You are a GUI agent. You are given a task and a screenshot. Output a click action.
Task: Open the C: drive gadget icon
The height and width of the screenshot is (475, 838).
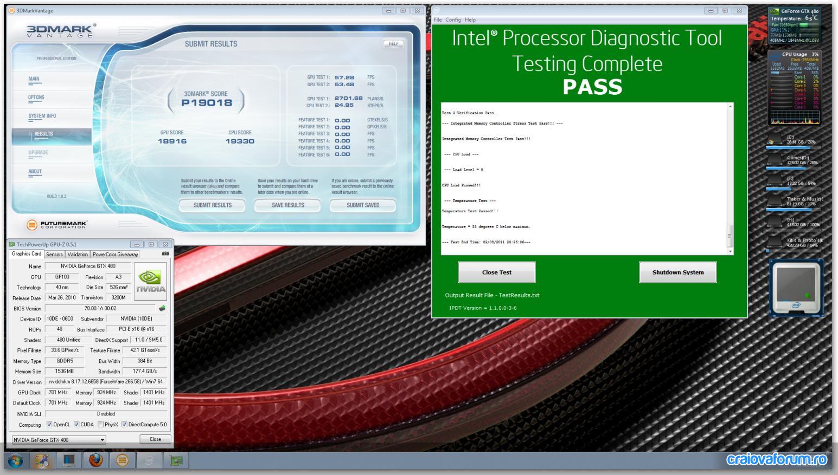click(x=774, y=139)
